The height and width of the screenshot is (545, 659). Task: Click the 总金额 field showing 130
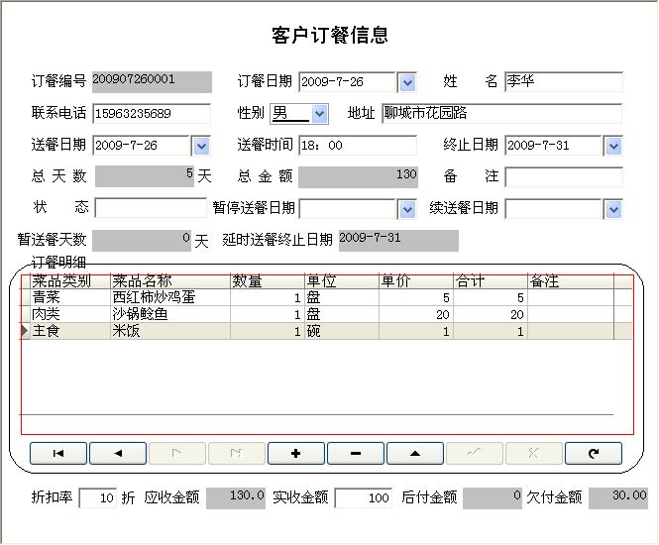pos(358,177)
